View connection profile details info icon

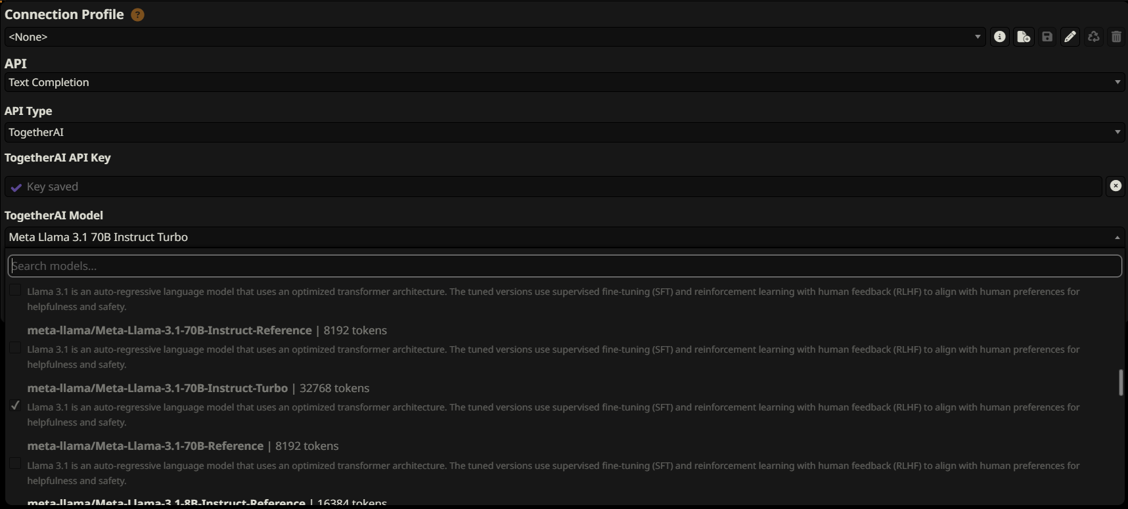[999, 37]
